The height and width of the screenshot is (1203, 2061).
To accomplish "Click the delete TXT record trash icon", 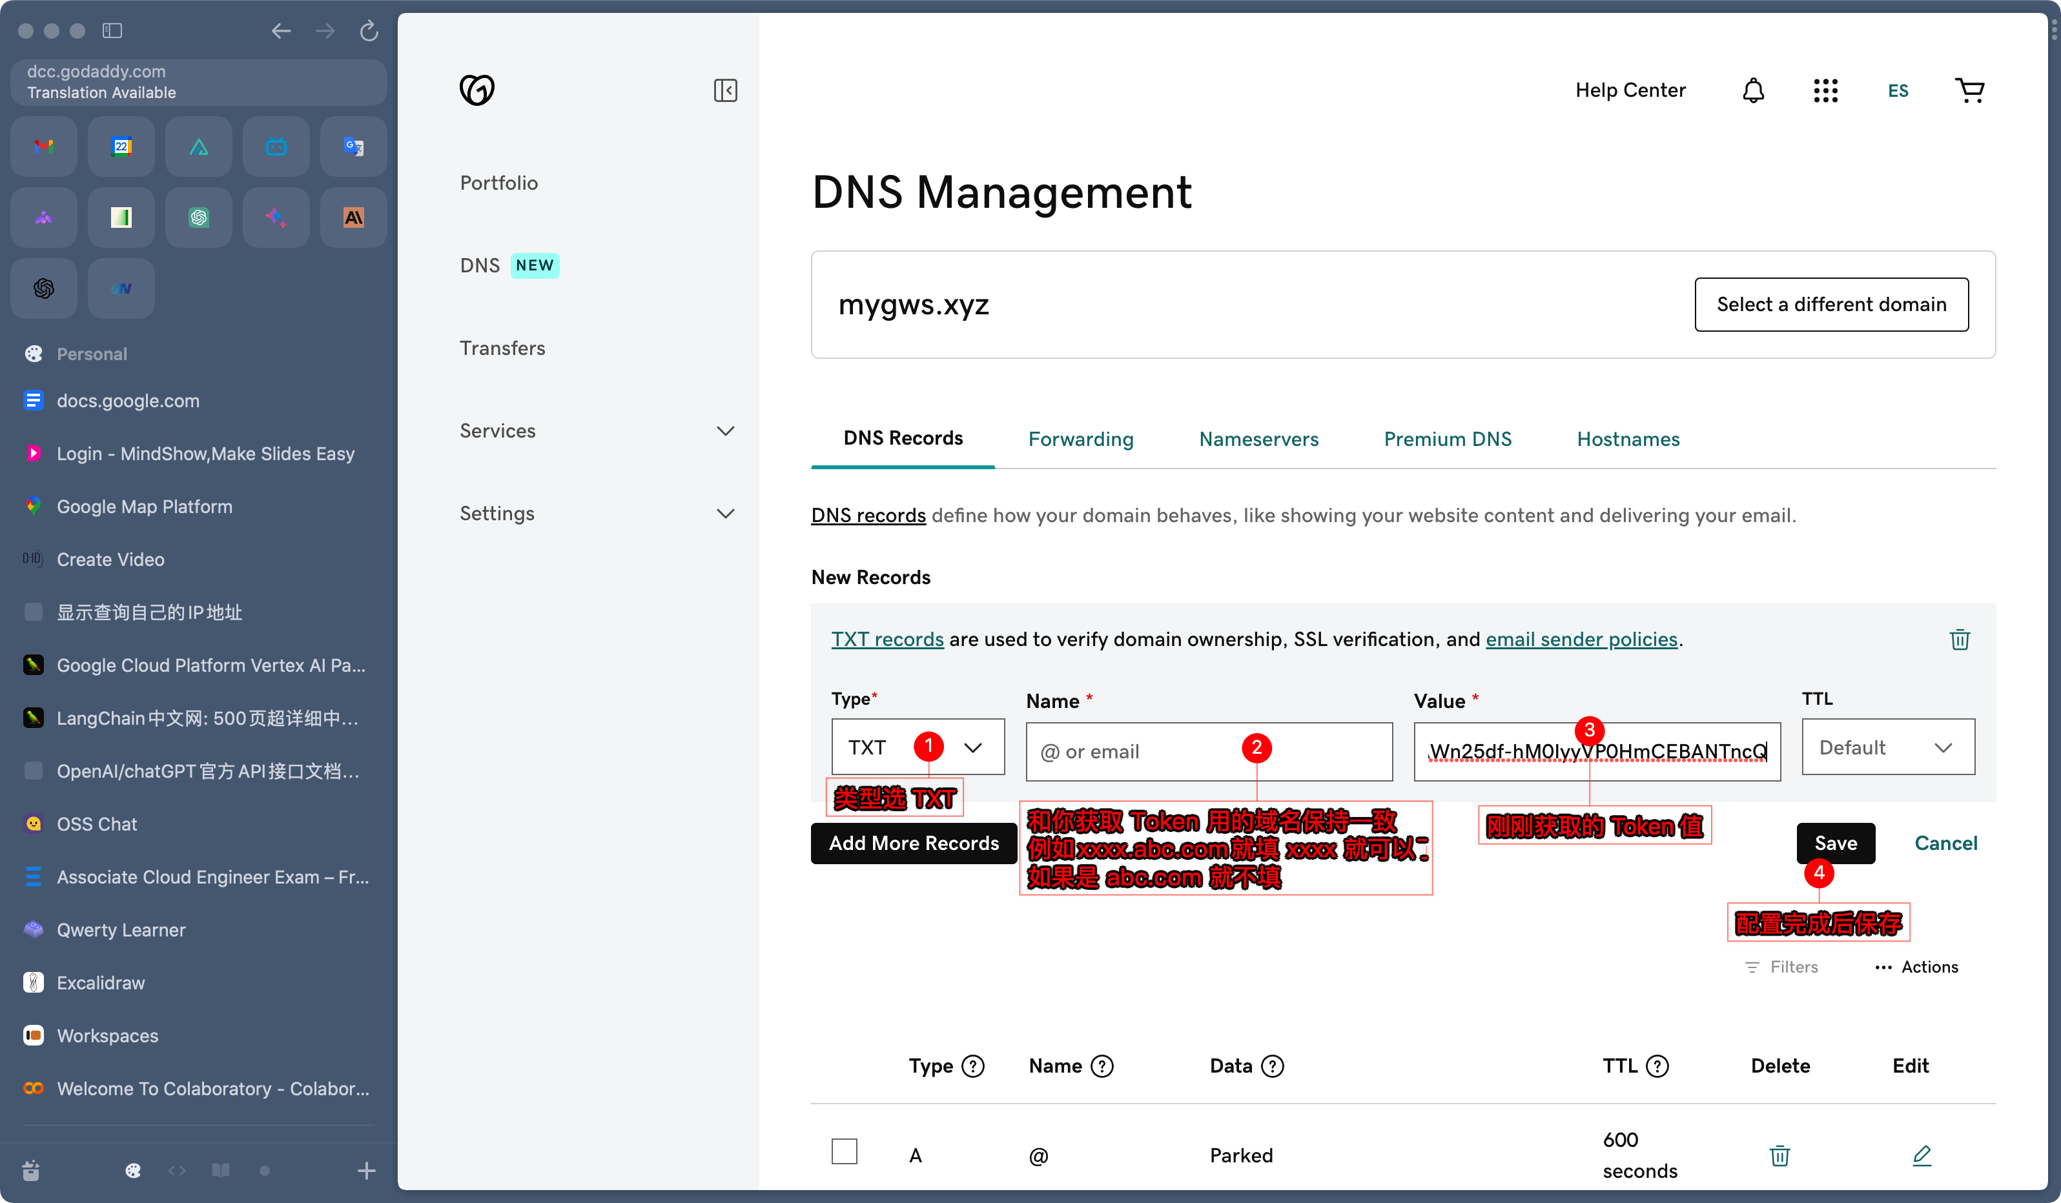I will click(x=1961, y=639).
